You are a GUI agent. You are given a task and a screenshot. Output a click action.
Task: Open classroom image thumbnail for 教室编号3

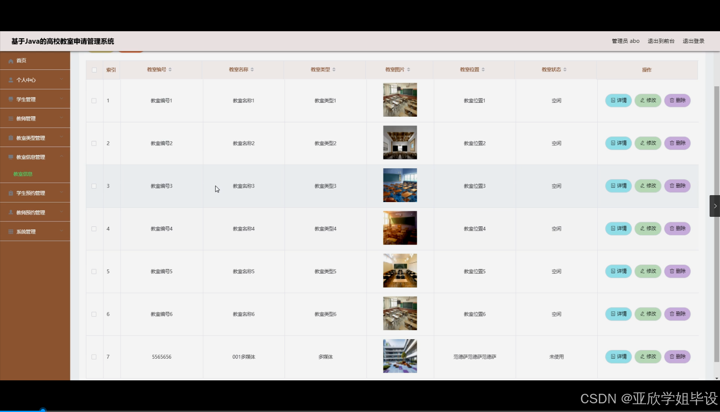point(400,185)
